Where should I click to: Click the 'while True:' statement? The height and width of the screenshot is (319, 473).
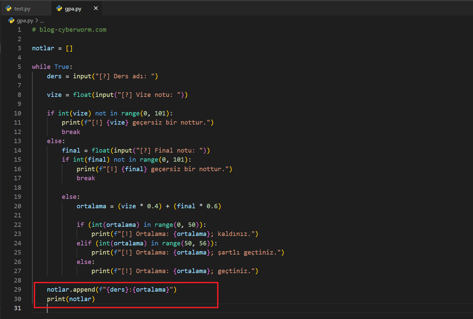[52, 67]
